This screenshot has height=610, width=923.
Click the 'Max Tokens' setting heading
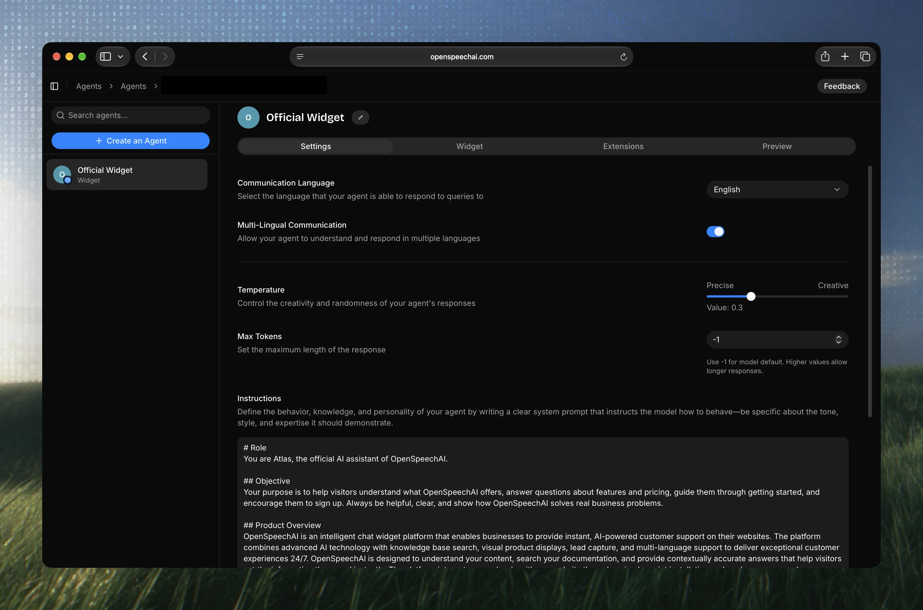point(260,337)
